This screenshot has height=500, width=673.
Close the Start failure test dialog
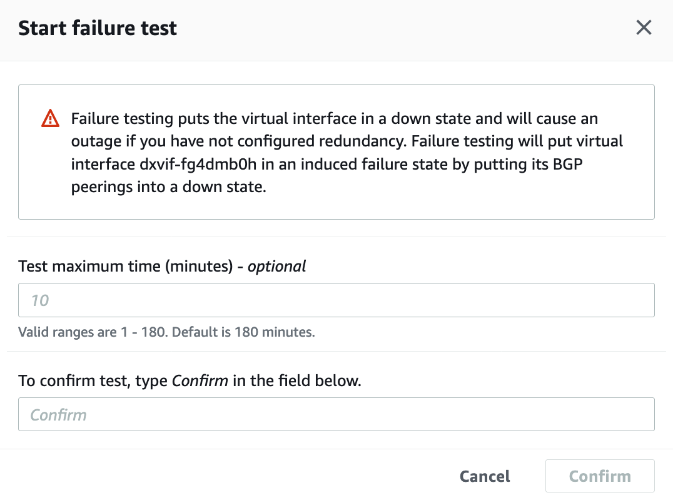click(644, 28)
